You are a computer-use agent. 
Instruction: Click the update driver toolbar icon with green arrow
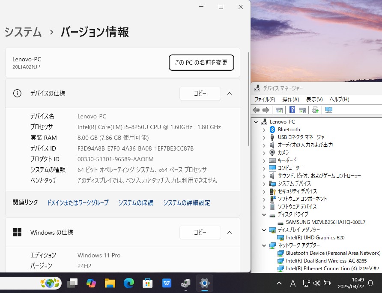tap(316, 110)
